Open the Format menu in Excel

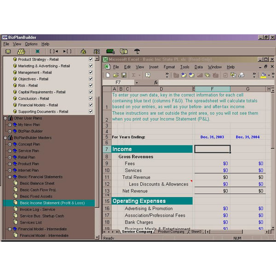point(169,67)
